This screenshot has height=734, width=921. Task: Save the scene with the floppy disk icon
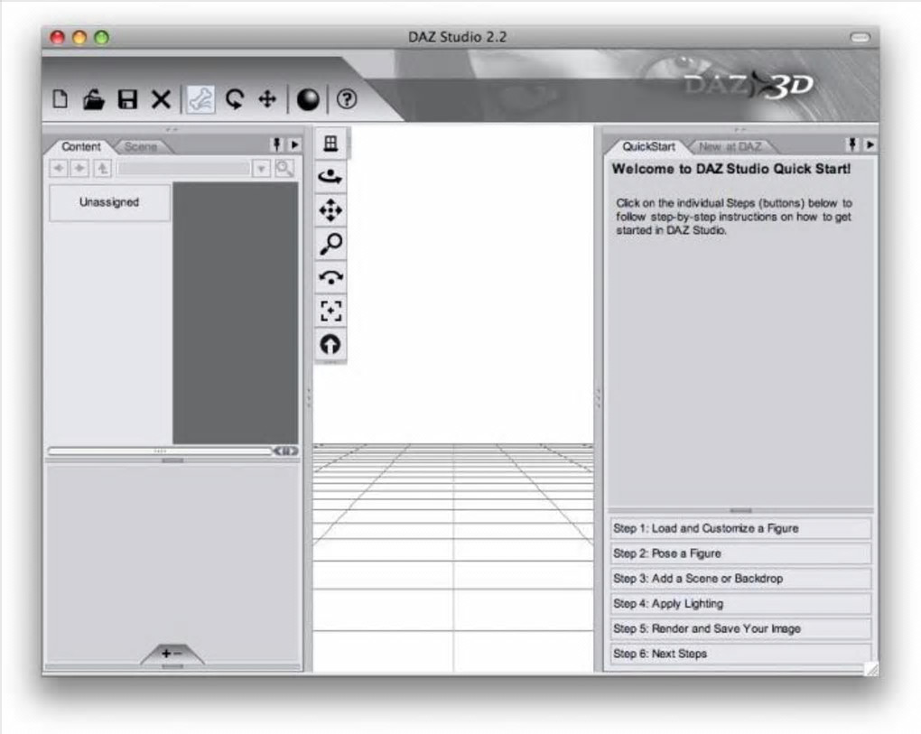127,99
